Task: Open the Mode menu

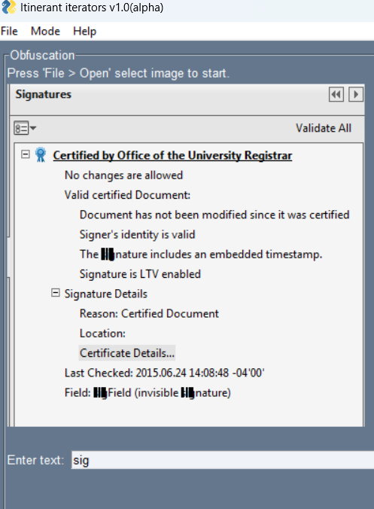Action: (x=45, y=31)
